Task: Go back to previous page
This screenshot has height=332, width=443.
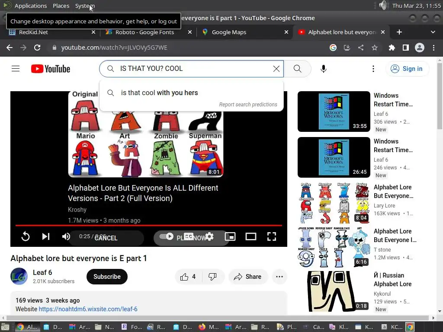Action: [x=10, y=48]
